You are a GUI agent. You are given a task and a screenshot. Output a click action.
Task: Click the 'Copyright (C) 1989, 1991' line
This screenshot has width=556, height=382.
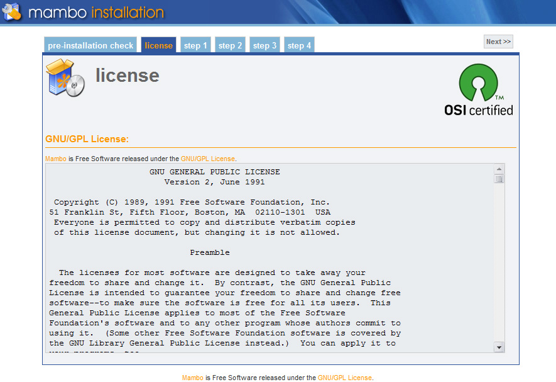point(192,202)
